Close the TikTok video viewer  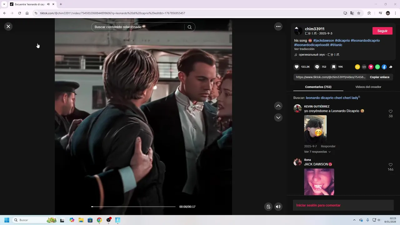point(8,27)
